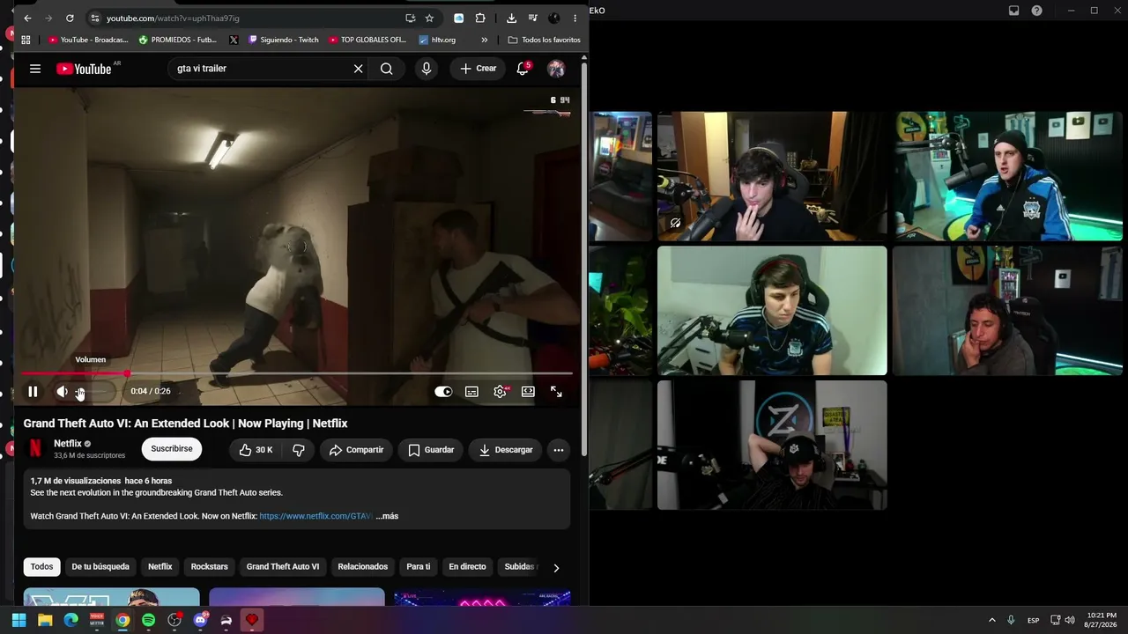The width and height of the screenshot is (1128, 634).
Task: Open the X bookmark
Action: coord(234,40)
